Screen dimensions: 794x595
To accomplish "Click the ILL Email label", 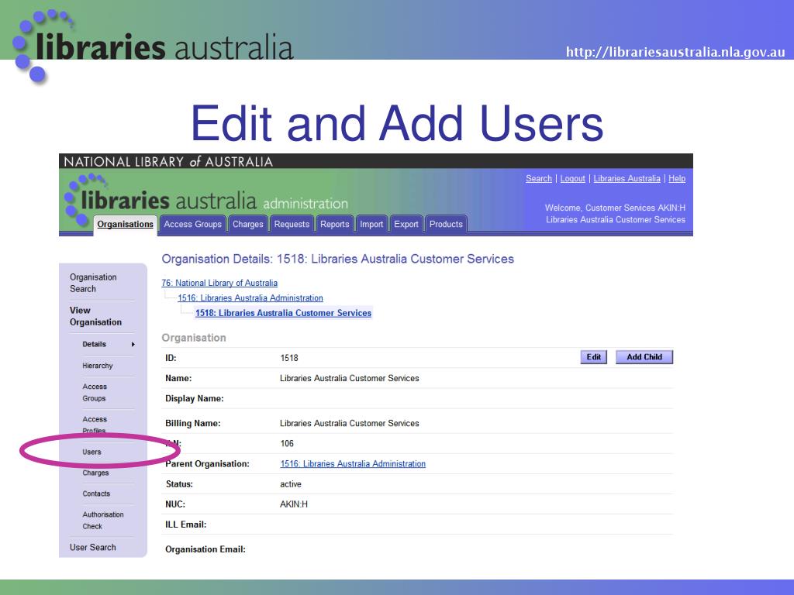I will (186, 524).
